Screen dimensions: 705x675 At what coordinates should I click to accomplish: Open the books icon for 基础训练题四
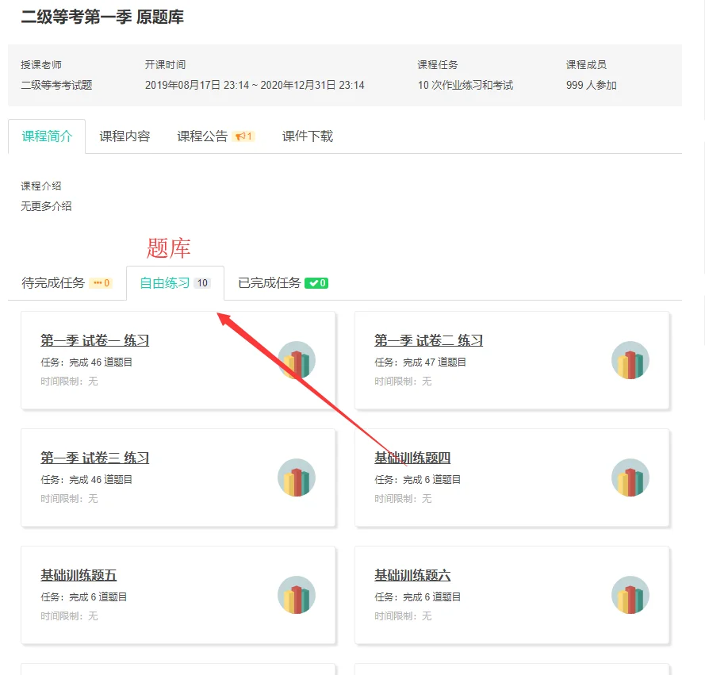point(630,477)
